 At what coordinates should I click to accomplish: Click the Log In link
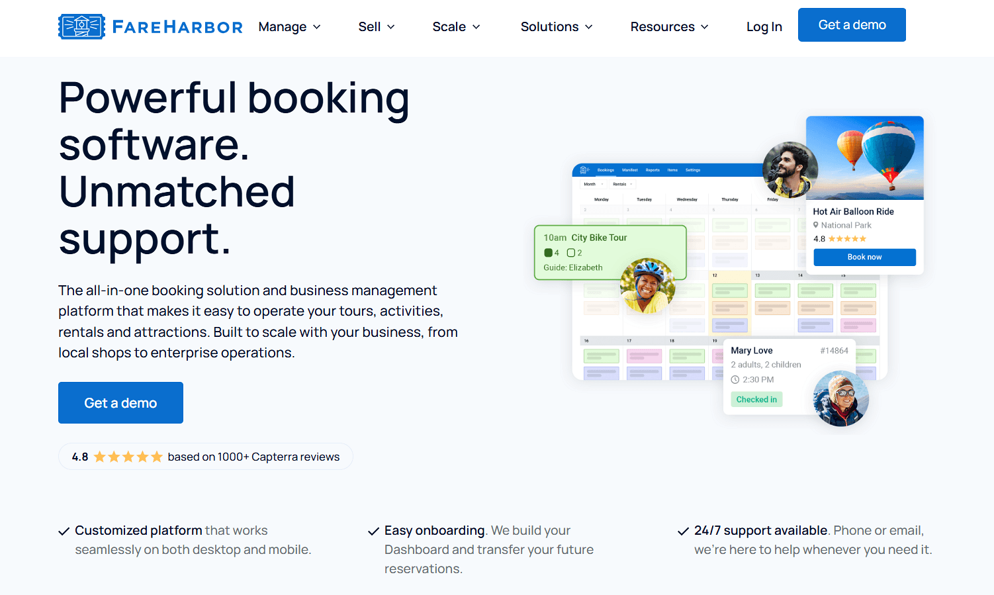pyautogui.click(x=764, y=26)
